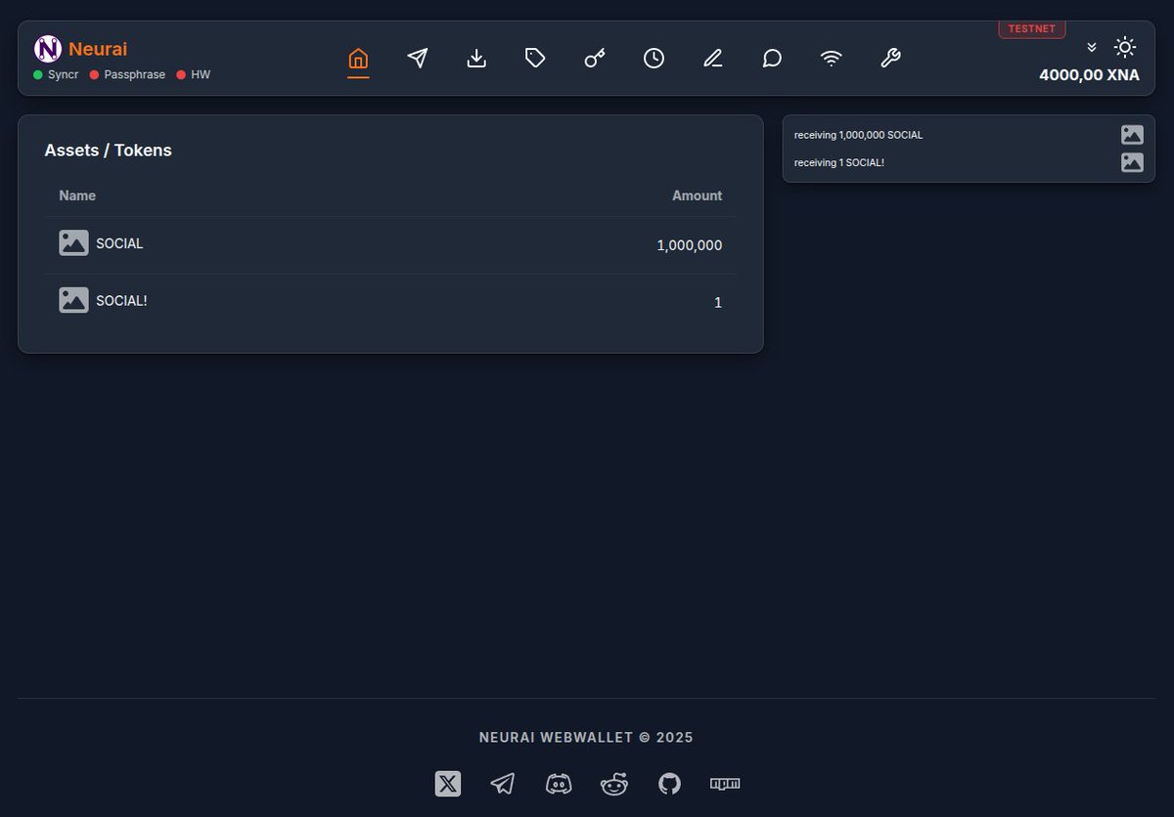Click the TESTNET badge
Screen dimensions: 1174x817
tap(1032, 28)
